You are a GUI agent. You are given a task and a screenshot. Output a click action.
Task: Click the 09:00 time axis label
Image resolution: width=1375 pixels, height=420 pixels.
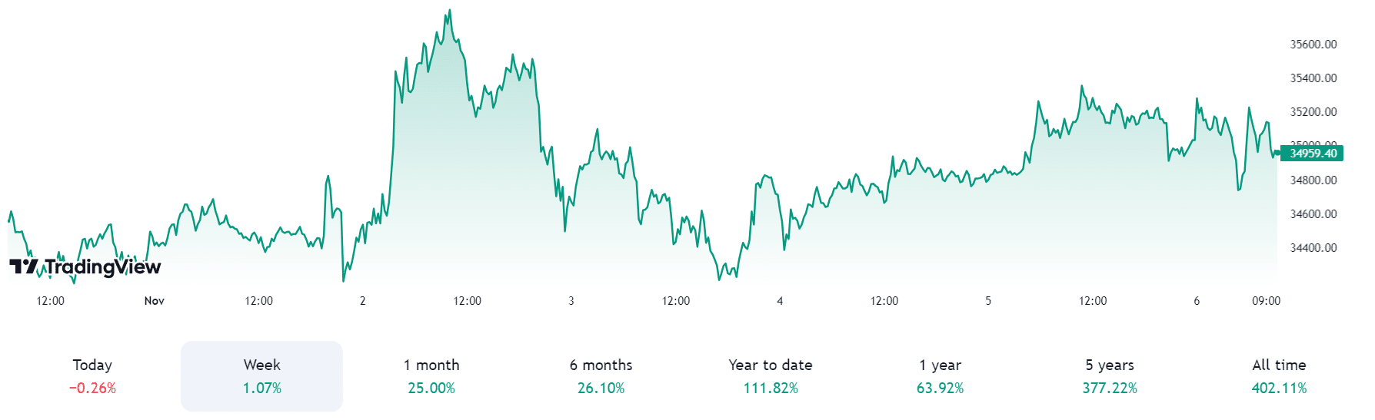click(x=1266, y=301)
